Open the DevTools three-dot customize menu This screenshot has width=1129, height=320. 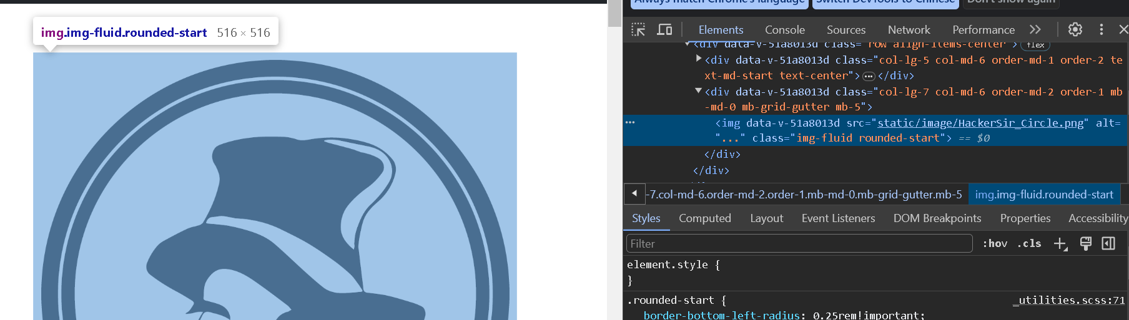(x=1101, y=29)
